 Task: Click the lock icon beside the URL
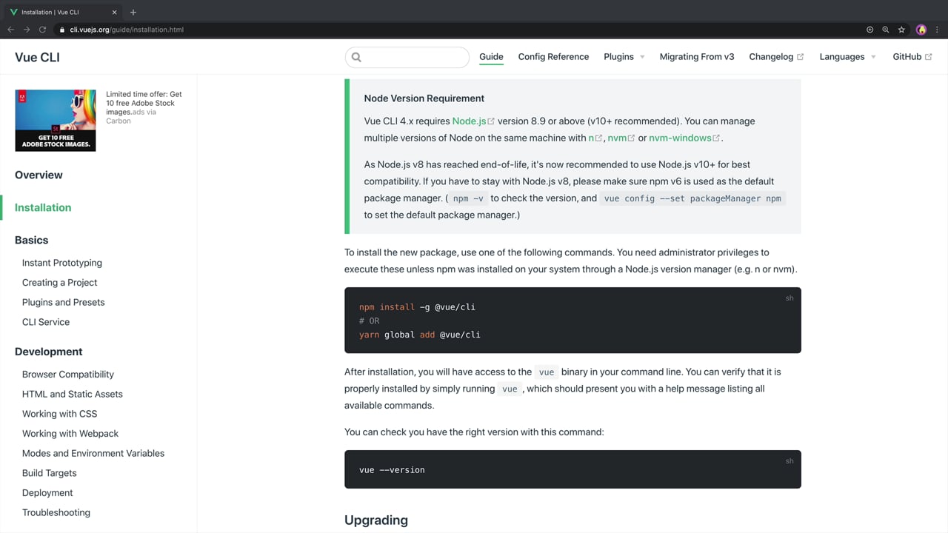(x=62, y=30)
